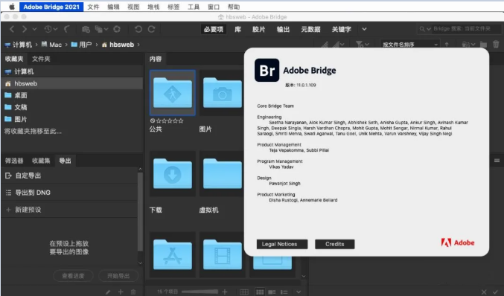Screen dimensions: 504x296
Task: Rotate 90° counterclockwise icon
Action: (x=138, y=29)
